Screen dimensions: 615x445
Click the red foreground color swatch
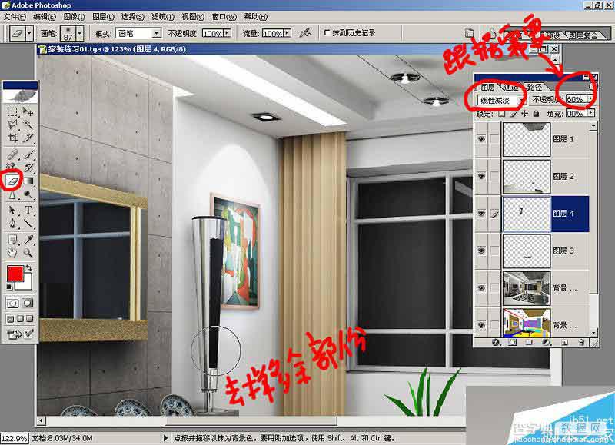coord(15,273)
